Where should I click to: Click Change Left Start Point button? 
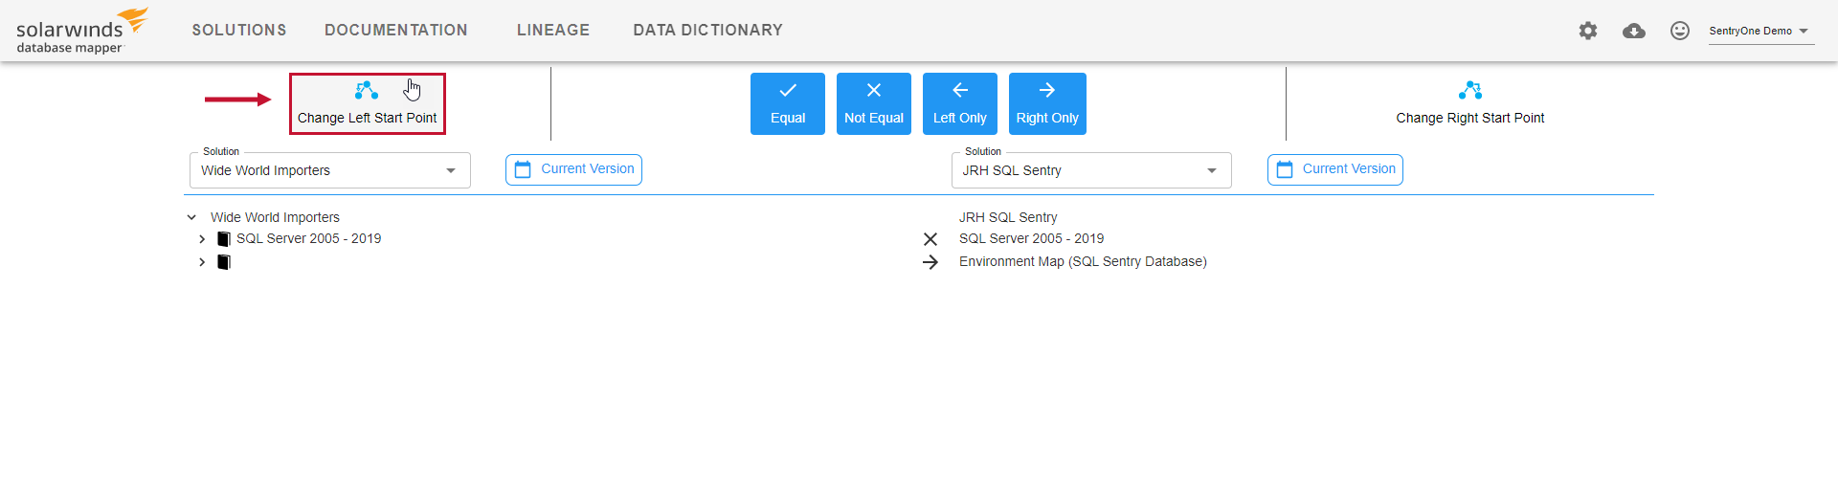pos(368,103)
